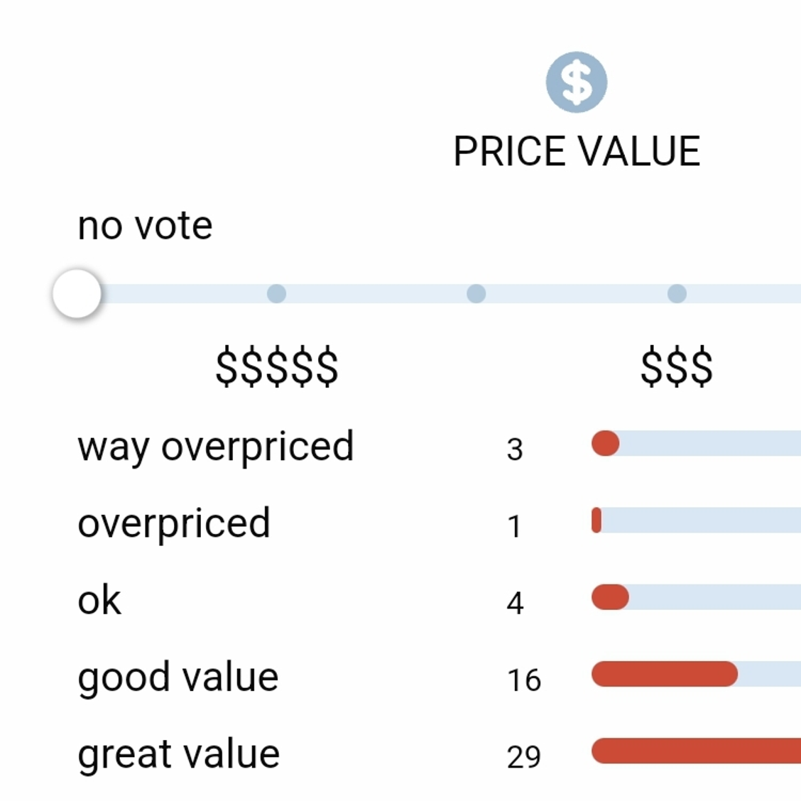
Task: Click the overpriced small red bar
Action: [x=596, y=520]
